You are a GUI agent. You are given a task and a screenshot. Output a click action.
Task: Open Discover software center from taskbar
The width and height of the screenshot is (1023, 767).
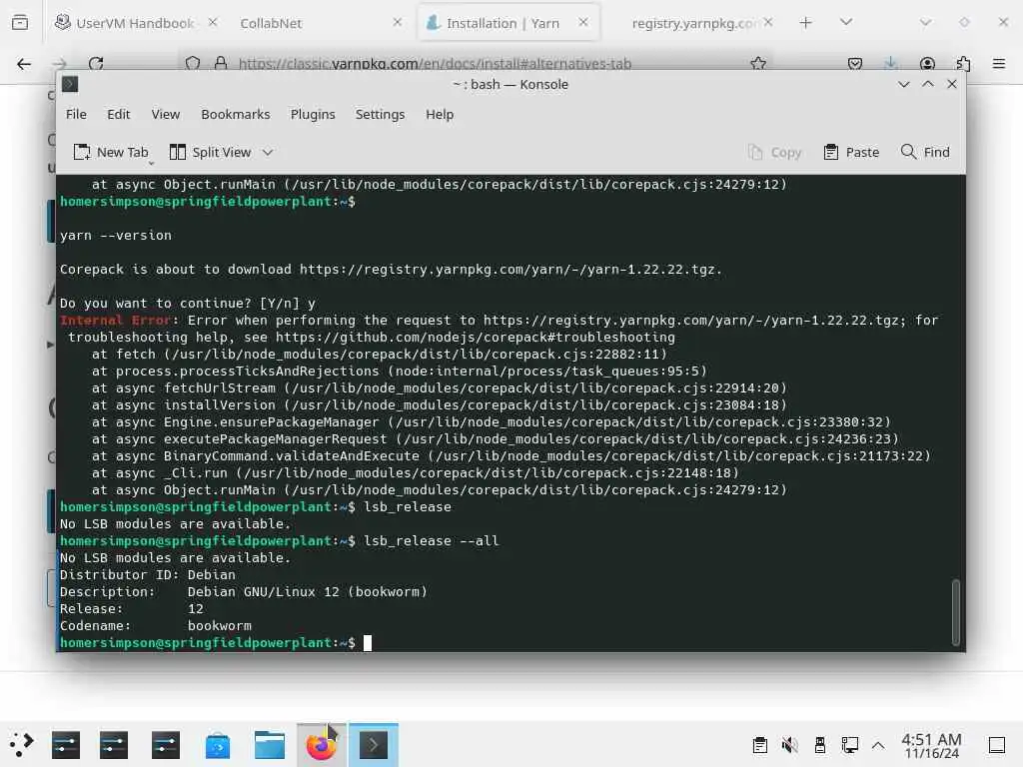click(x=217, y=745)
